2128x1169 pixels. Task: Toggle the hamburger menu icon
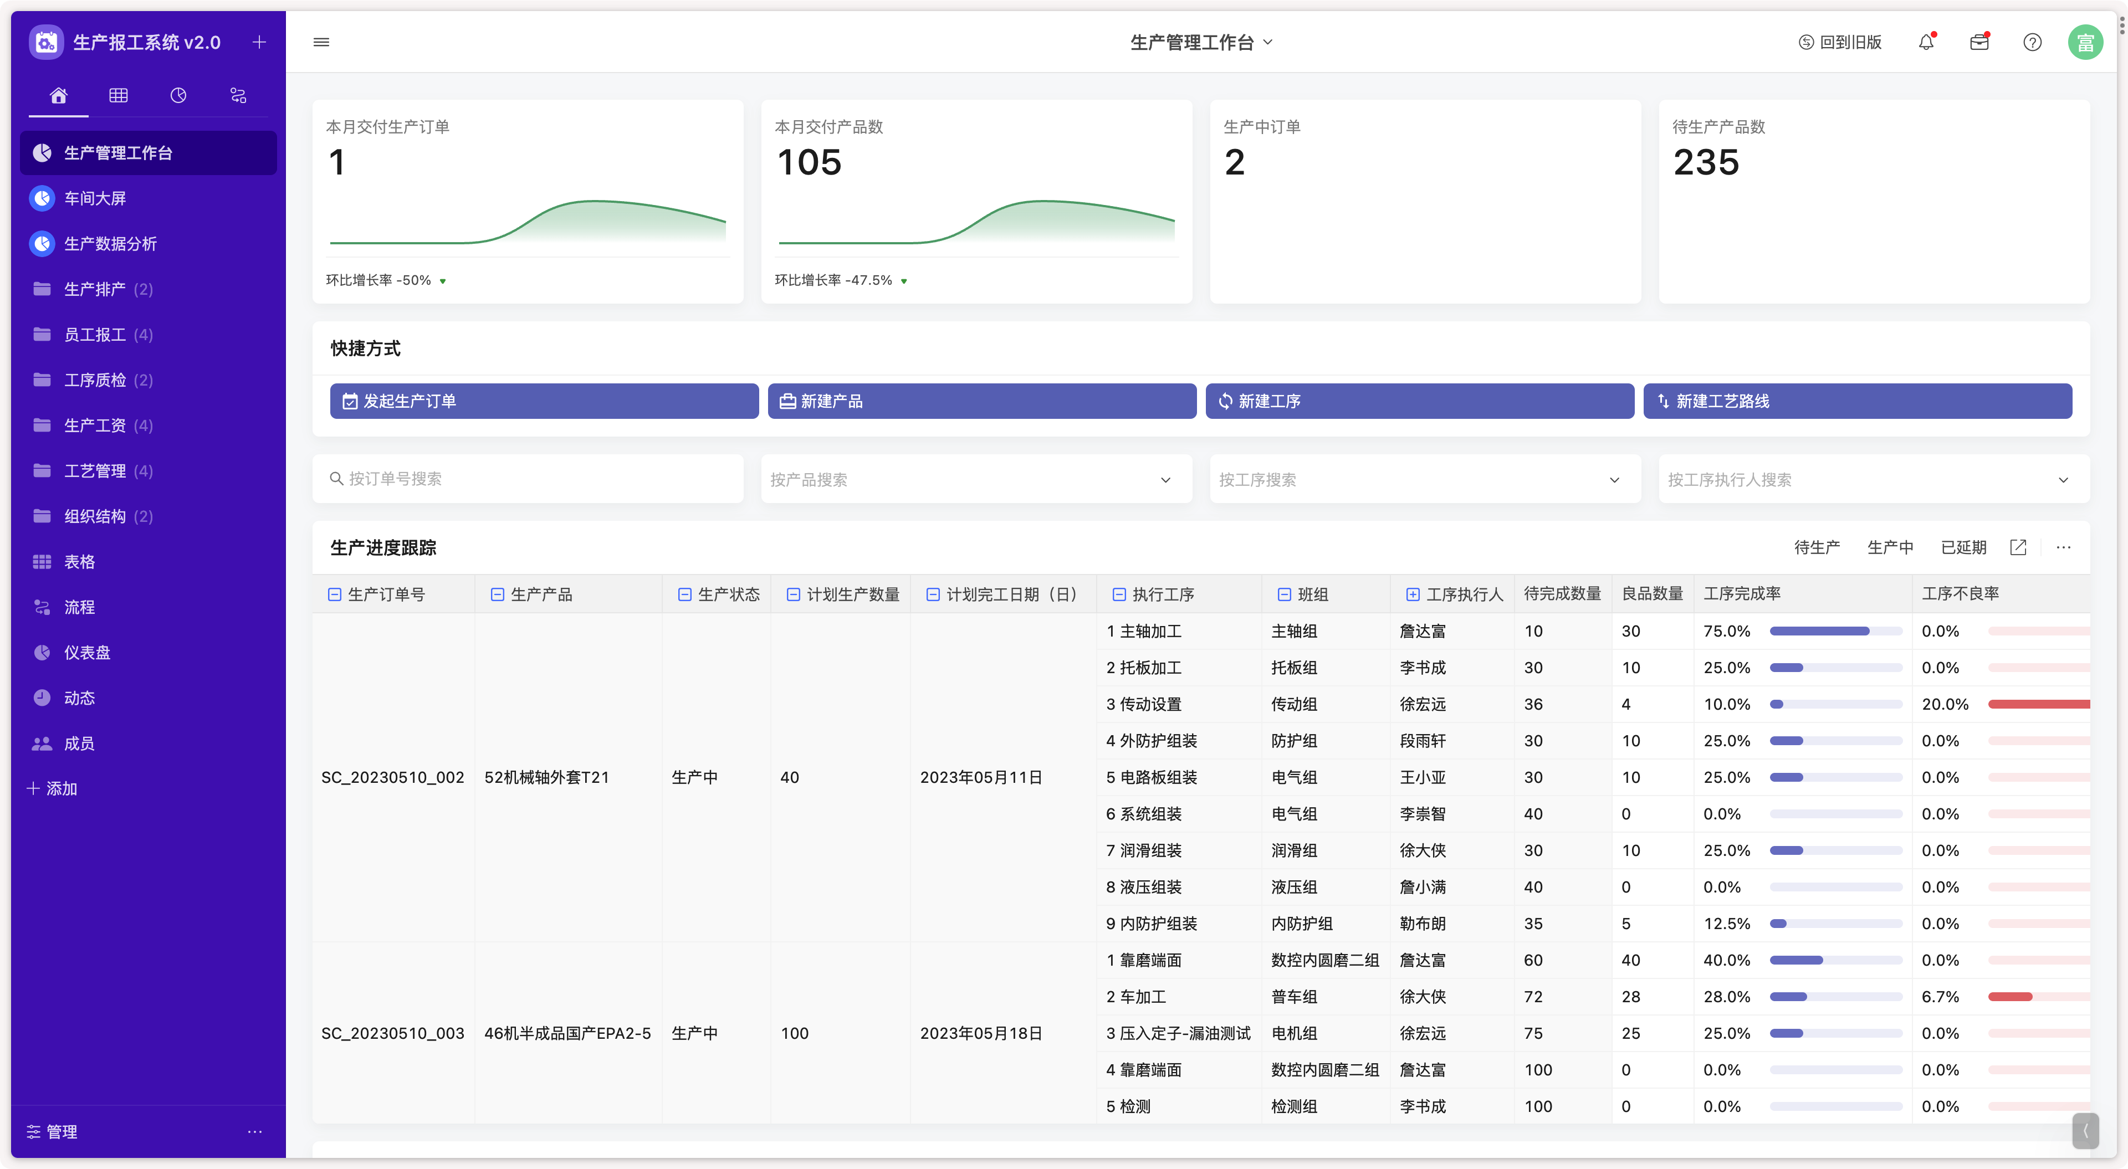(x=321, y=42)
